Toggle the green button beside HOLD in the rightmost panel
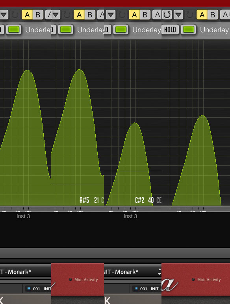The width and height of the screenshot is (230, 304). (x=189, y=30)
